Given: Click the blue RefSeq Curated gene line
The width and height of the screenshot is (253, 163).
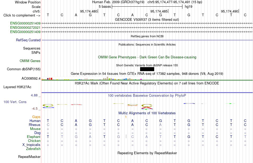Looking at the screenshot, I should pyautogui.click(x=147, y=40).
